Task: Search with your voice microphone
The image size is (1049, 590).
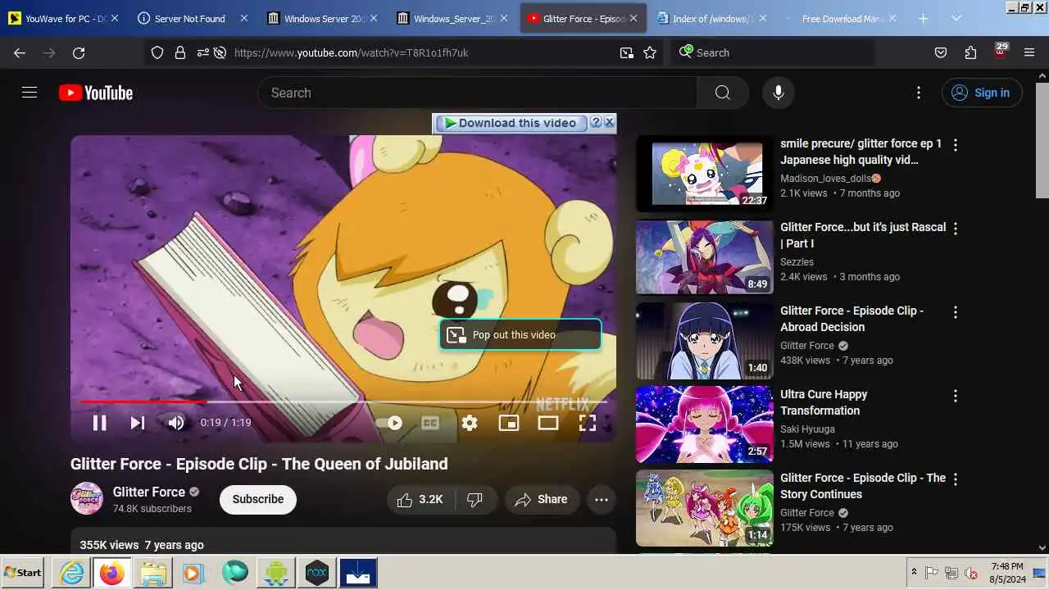Action: click(779, 93)
